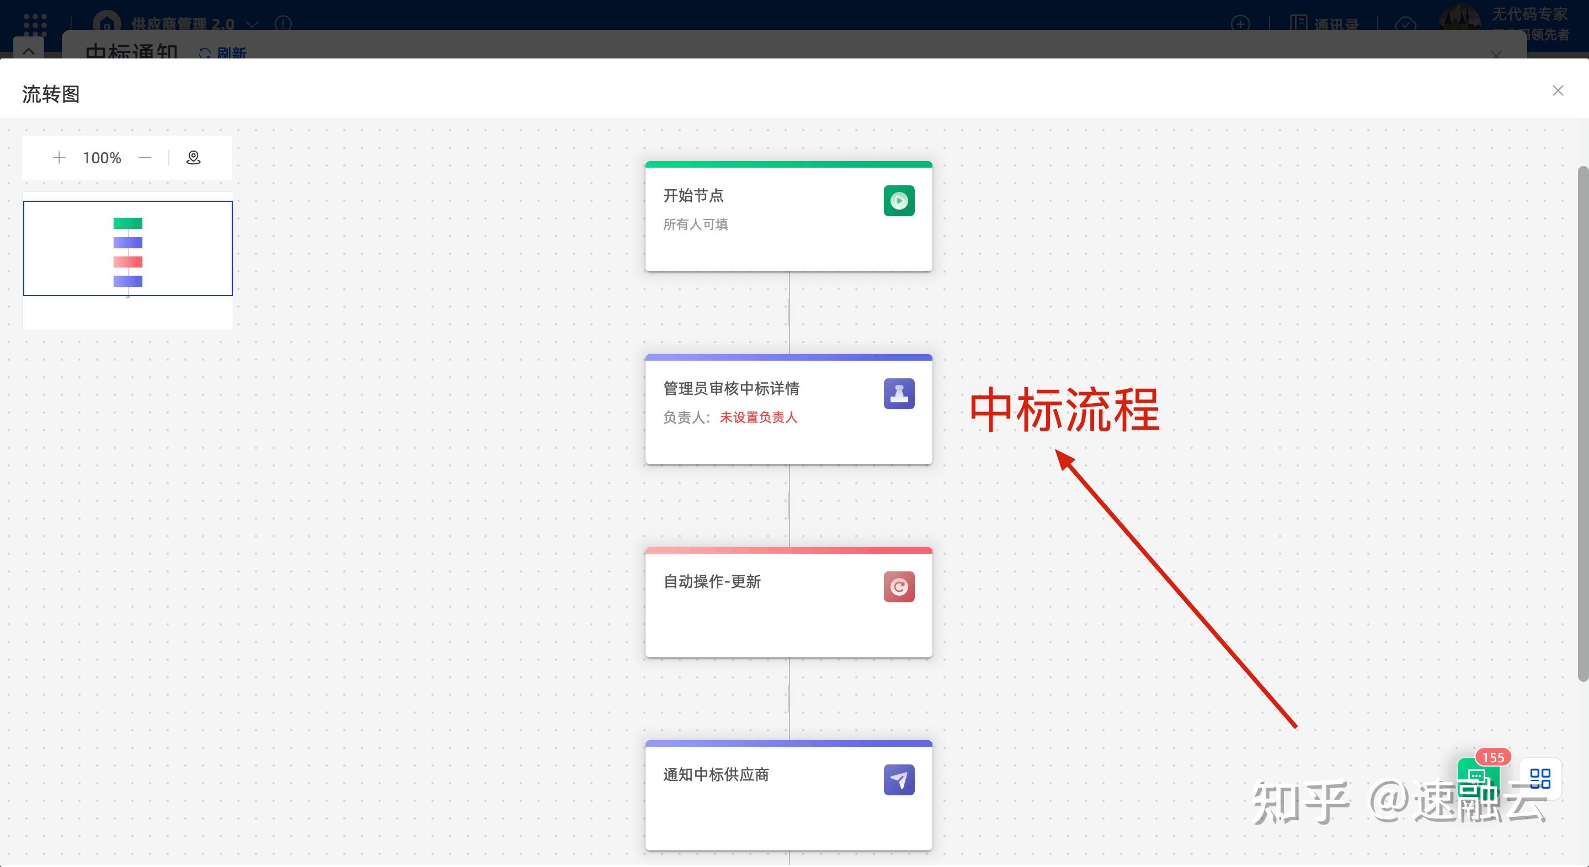
Task: Click zoom out minus on the minimap panel
Action: (146, 158)
